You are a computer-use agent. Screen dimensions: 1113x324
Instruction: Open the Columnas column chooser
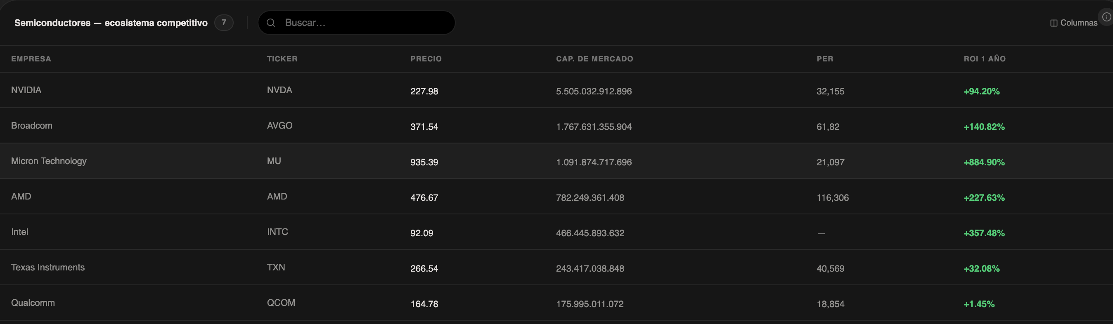pyautogui.click(x=1074, y=23)
